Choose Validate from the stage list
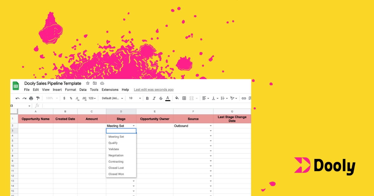 pyautogui.click(x=121, y=149)
